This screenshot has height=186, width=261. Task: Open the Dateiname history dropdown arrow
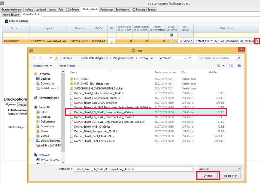tap(193, 169)
